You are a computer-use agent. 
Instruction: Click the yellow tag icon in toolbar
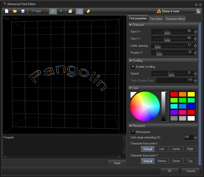pos(88,11)
